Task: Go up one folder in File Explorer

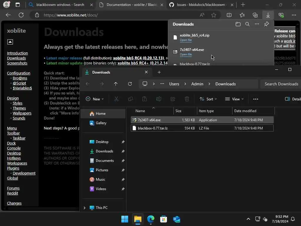Action: coord(116,84)
